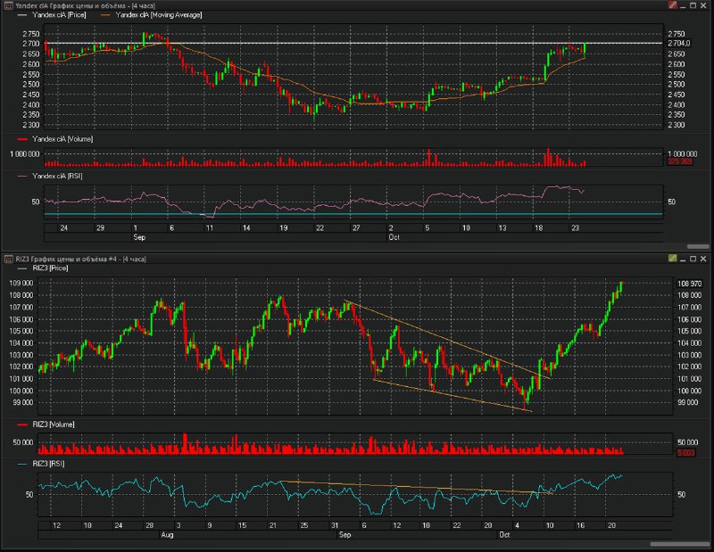
Task: Click the red volume value label 375 369
Action: coord(680,161)
